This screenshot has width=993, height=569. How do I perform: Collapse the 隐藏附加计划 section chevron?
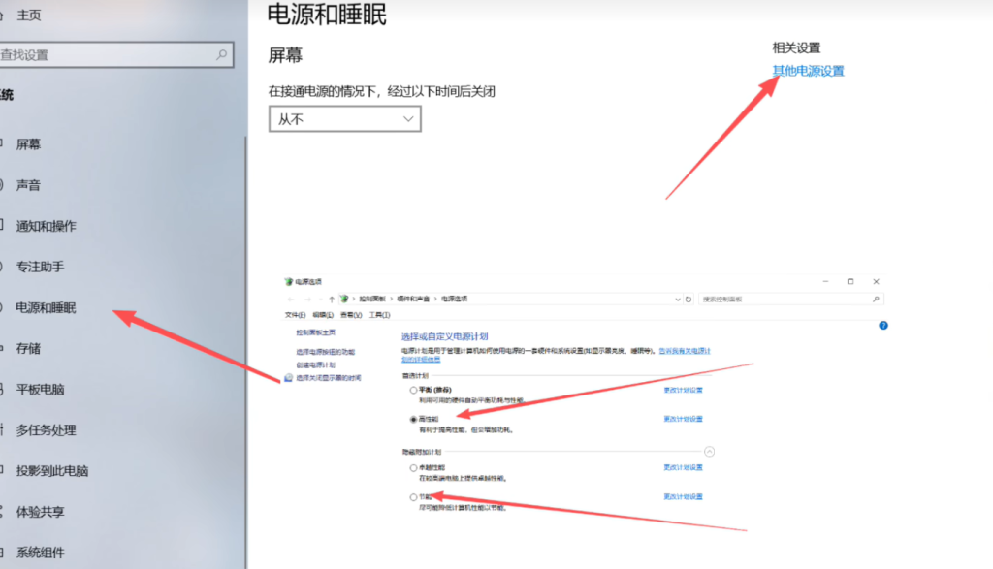(x=709, y=452)
